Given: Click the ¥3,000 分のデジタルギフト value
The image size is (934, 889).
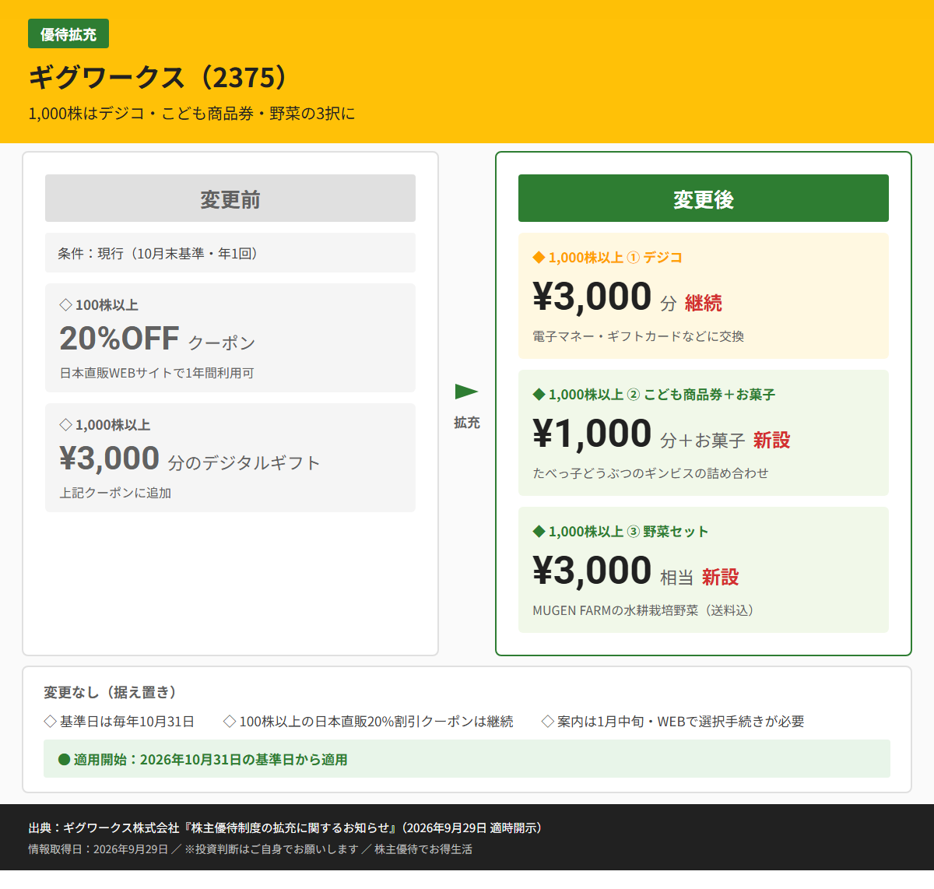Looking at the screenshot, I should pyautogui.click(x=189, y=459).
